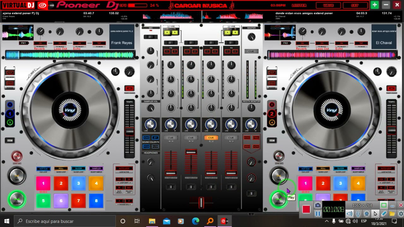The height and width of the screenshot is (227, 404).
Task: Toggle the left deck Loop Out effect ON button
Action: (60, 43)
